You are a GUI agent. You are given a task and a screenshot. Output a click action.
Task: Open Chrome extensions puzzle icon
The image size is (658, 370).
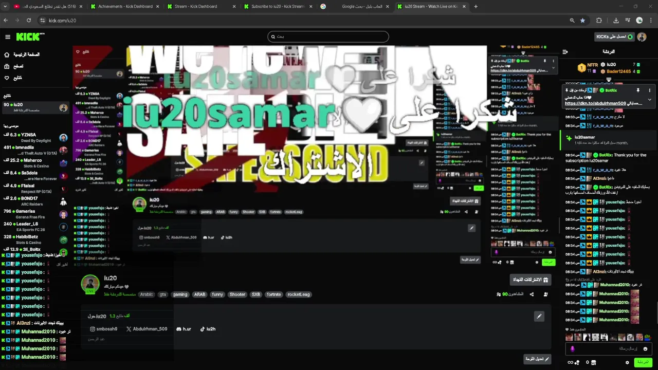599,21
